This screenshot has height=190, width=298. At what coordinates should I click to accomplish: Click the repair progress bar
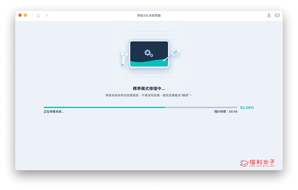coord(140,107)
